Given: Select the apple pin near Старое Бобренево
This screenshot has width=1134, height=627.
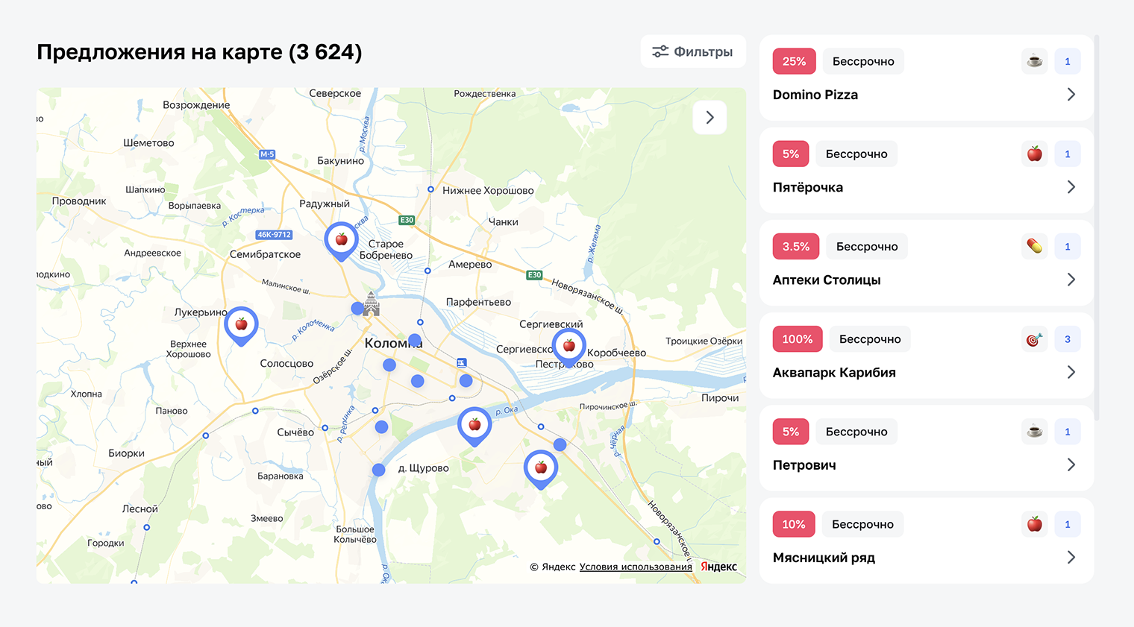Looking at the screenshot, I should [x=342, y=241].
